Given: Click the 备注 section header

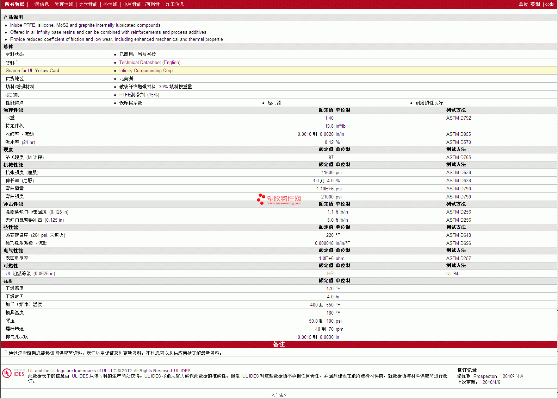Looking at the screenshot, I should pos(279,344).
